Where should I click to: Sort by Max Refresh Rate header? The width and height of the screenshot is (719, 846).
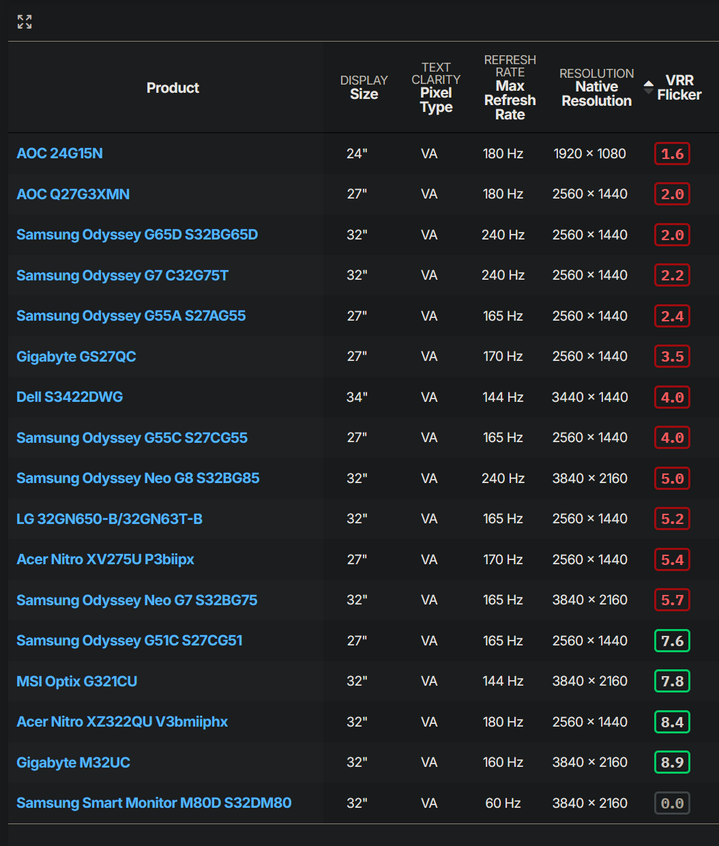[x=510, y=87]
